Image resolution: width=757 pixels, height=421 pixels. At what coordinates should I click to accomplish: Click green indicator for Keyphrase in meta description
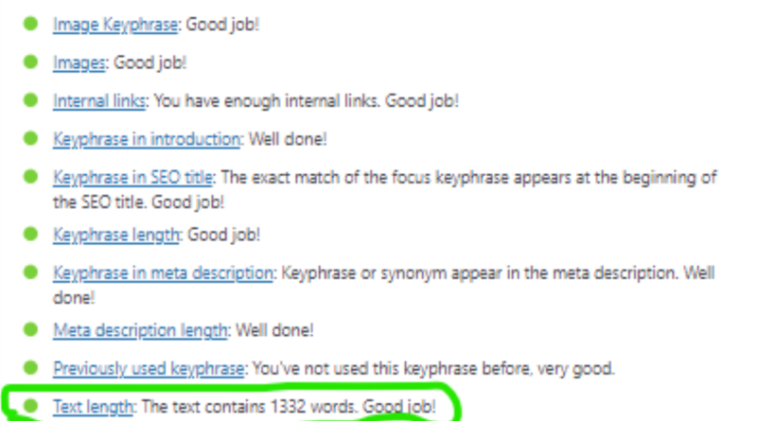(x=31, y=272)
